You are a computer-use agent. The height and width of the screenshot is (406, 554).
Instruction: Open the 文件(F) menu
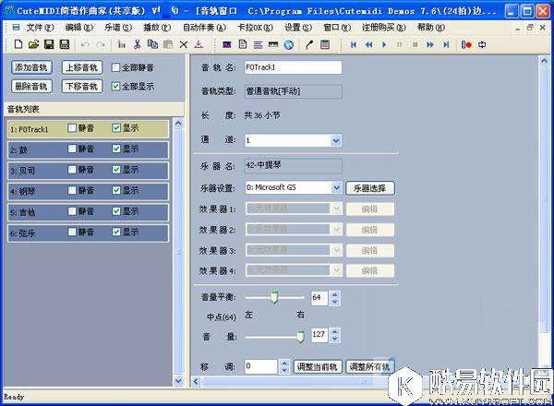click(41, 28)
